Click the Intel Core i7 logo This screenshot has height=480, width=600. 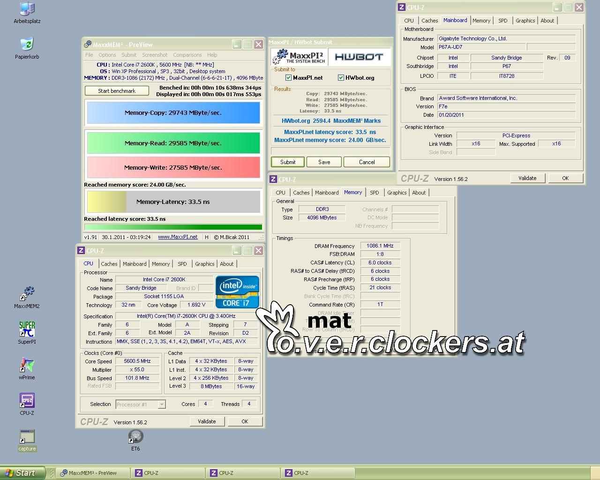click(x=237, y=292)
